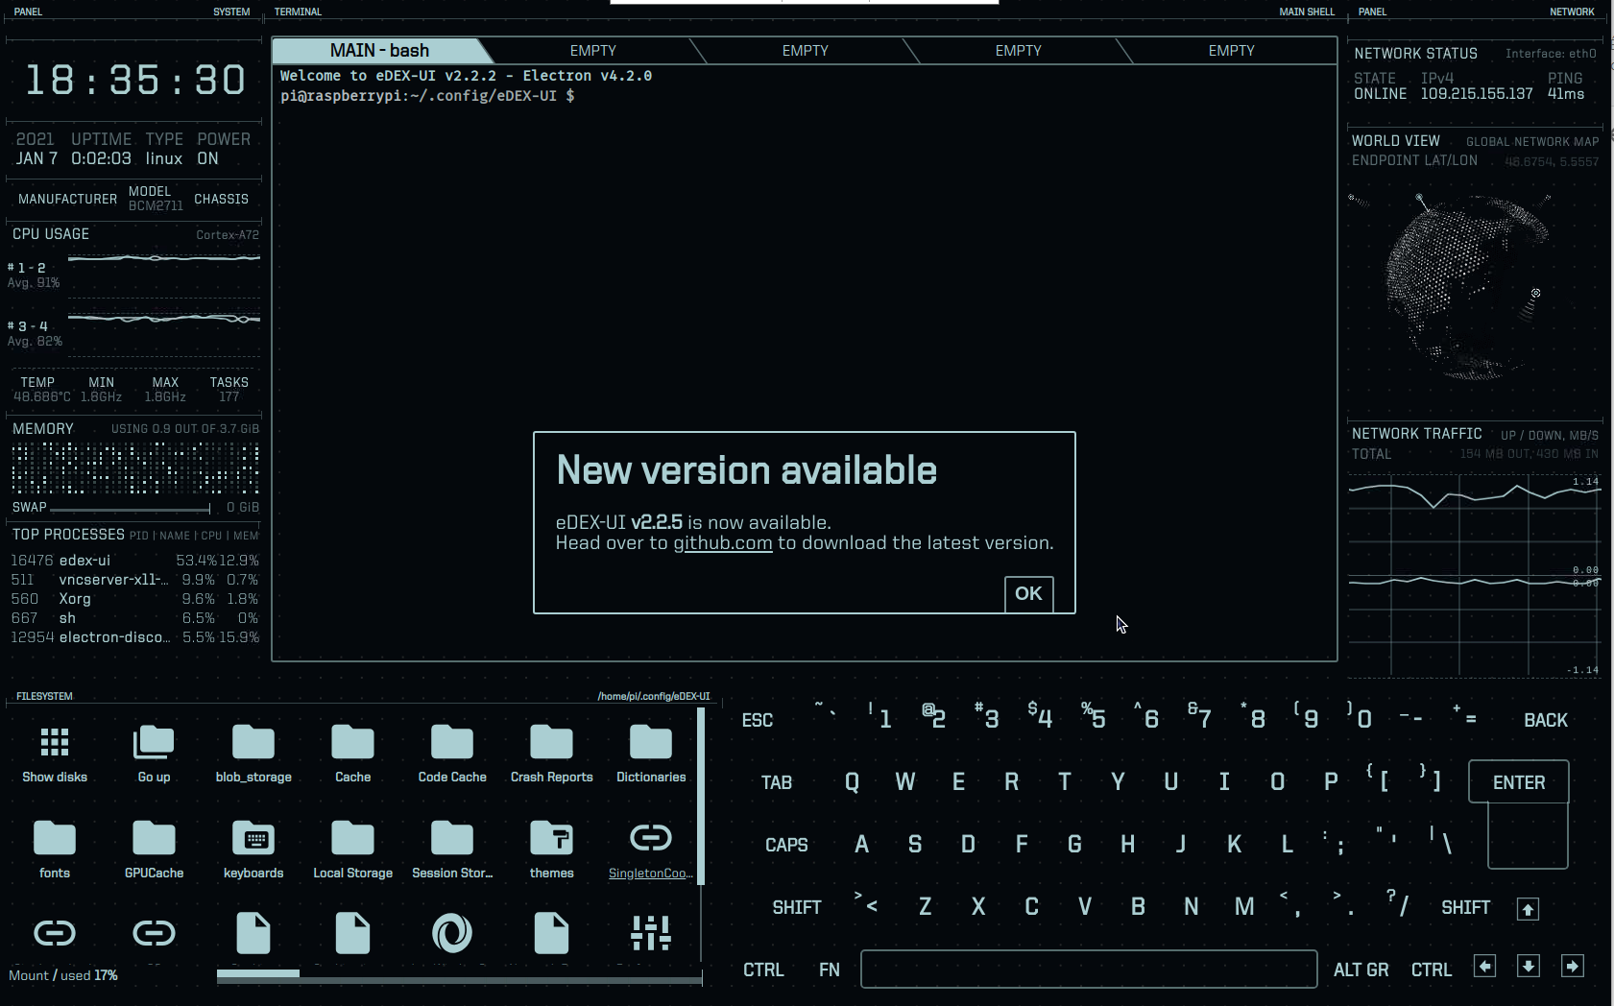Tap the TAB key
1614x1006 pixels.
point(777,782)
